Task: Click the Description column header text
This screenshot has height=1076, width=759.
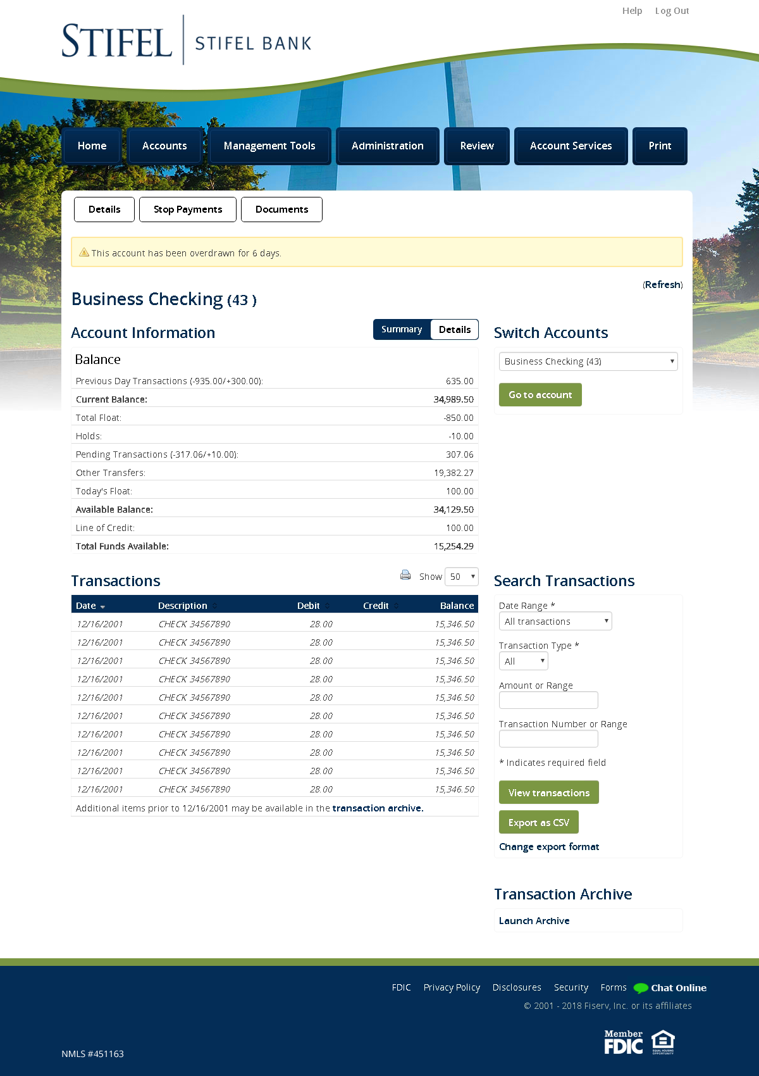Action: [x=183, y=606]
